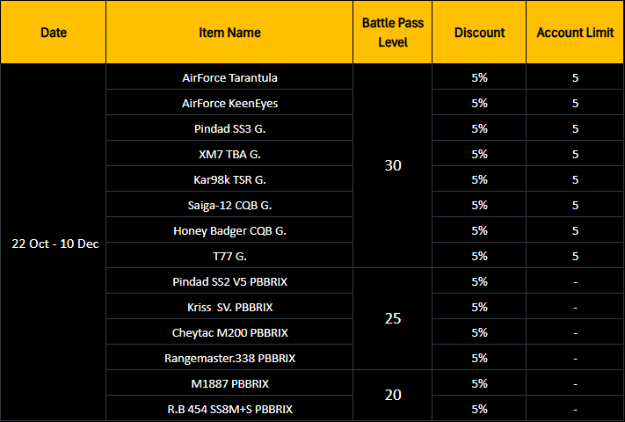Click the Item Name column header
This screenshot has height=422, width=625.
[x=229, y=33]
